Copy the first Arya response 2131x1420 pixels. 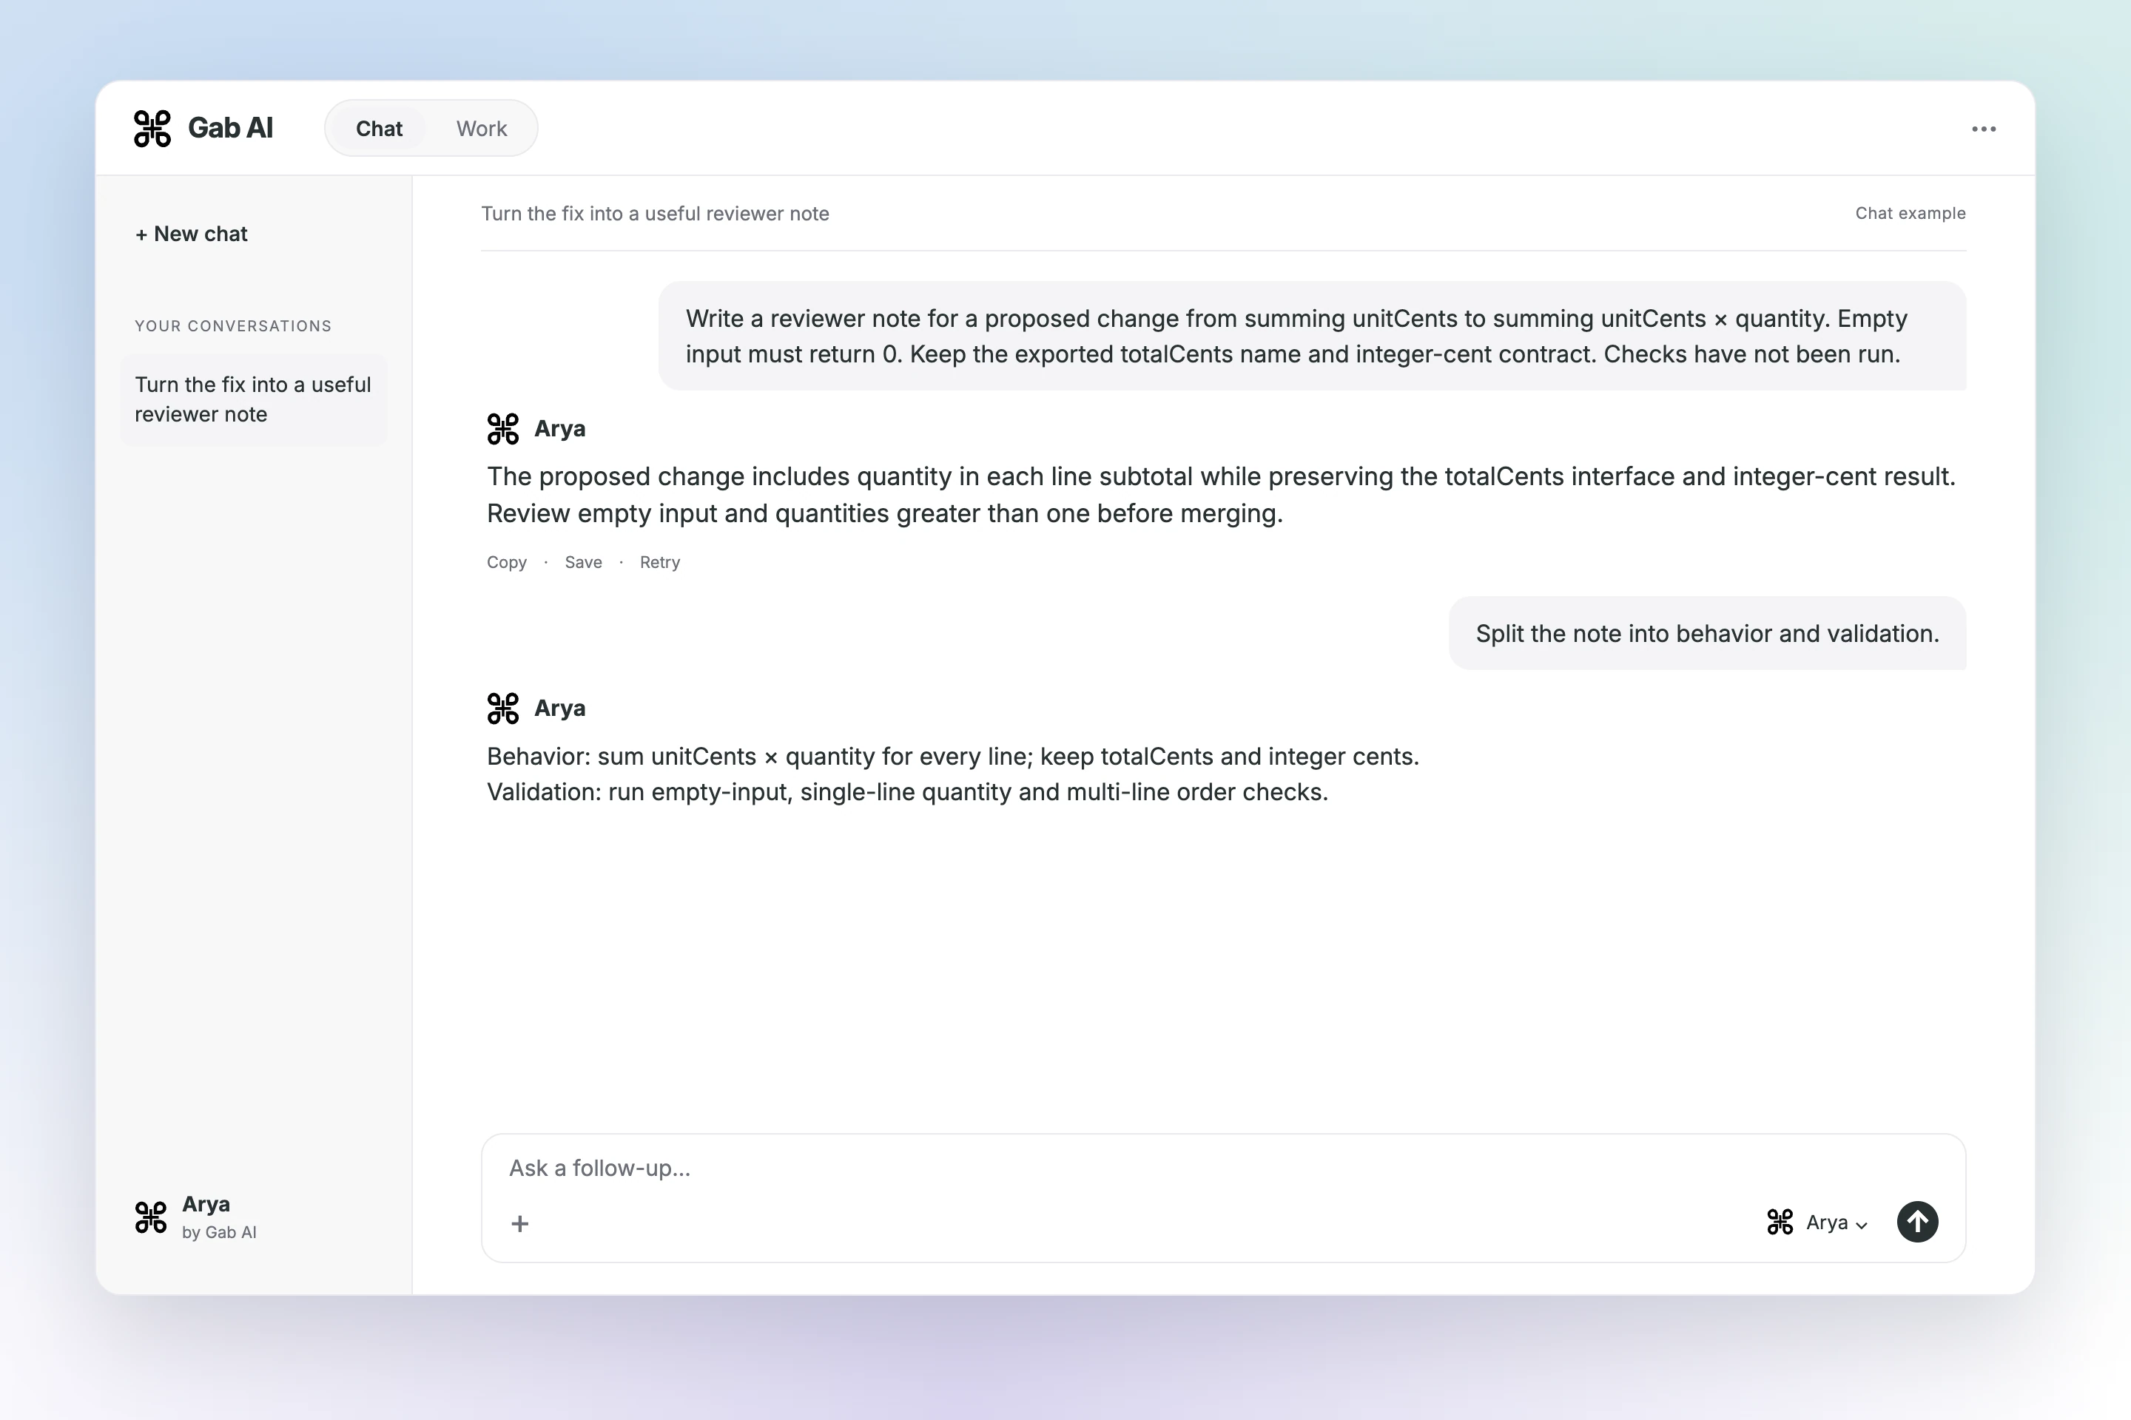coord(506,562)
